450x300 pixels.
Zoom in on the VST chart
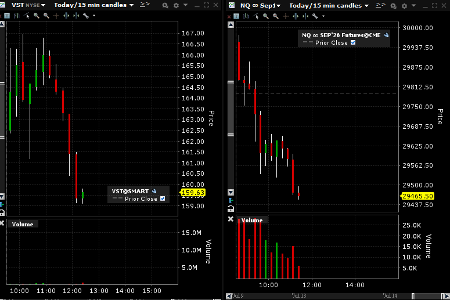pyautogui.click(x=37, y=16)
